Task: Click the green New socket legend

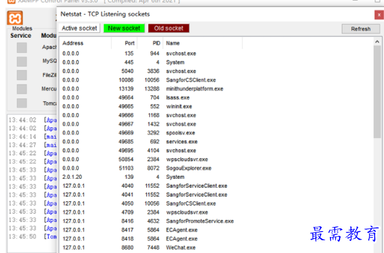Action: 124,28
